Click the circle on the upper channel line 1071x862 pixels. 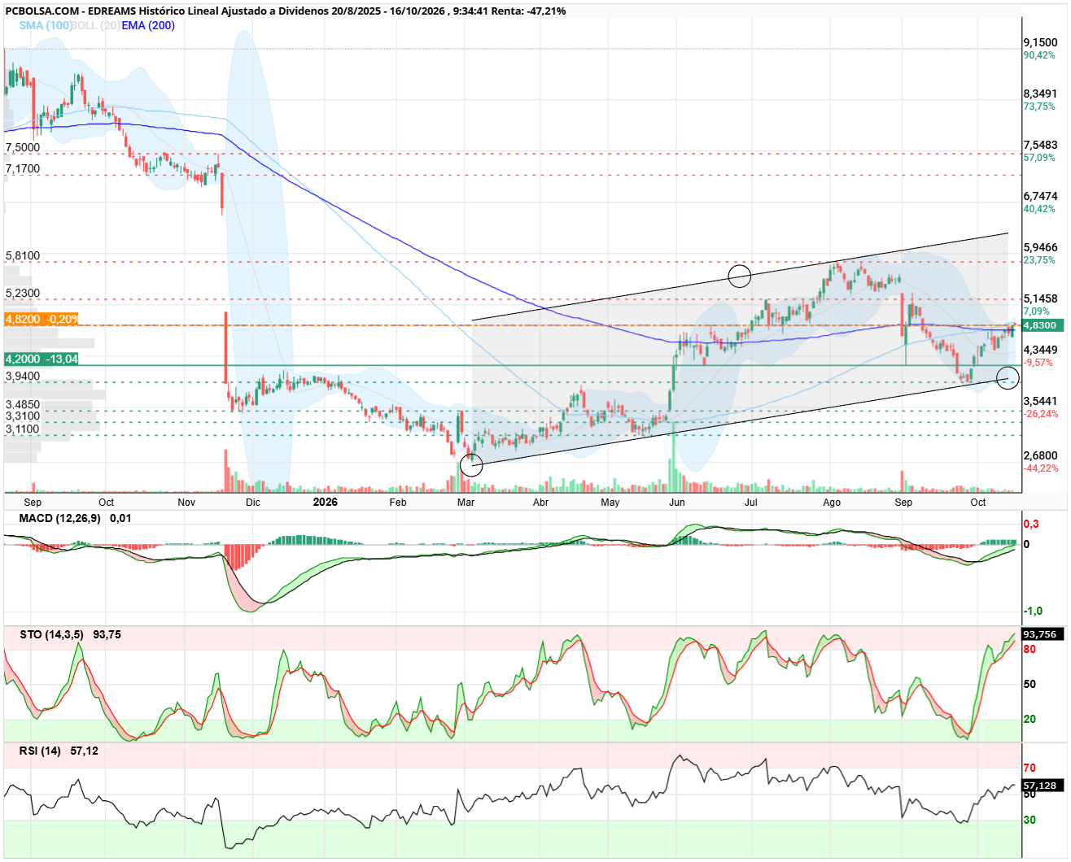tap(740, 276)
